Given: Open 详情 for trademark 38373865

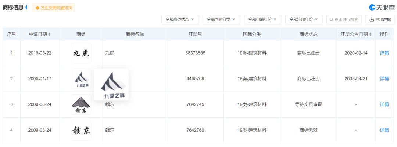Looking at the screenshot, I should pos(384,53).
